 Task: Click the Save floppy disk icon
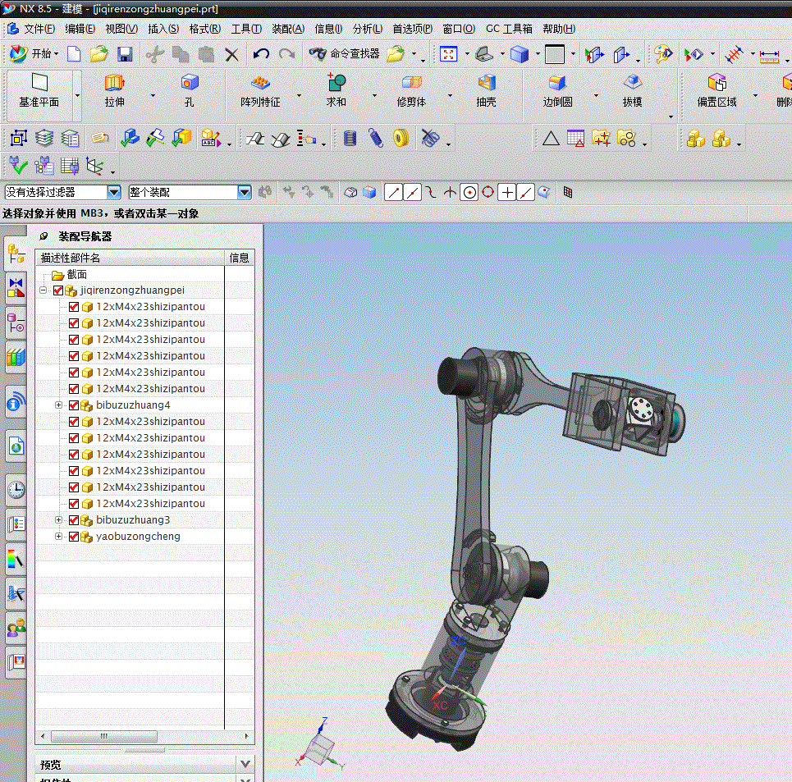[x=124, y=54]
